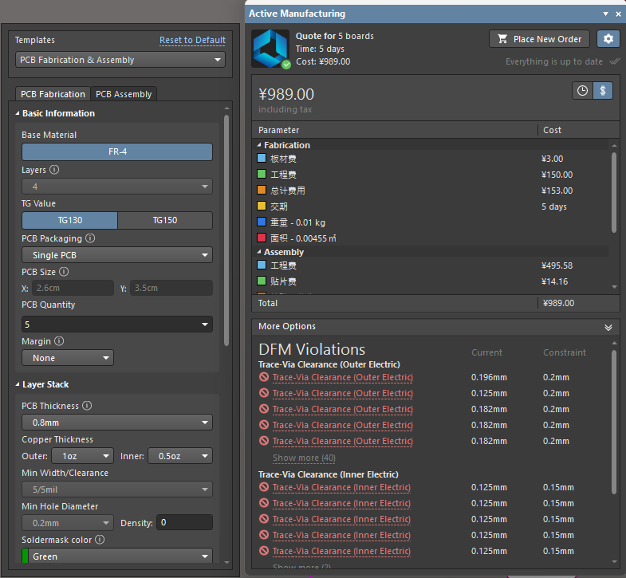Screen dimensions: 626x578
Task: Click Reset to Default link
Action: [192, 41]
